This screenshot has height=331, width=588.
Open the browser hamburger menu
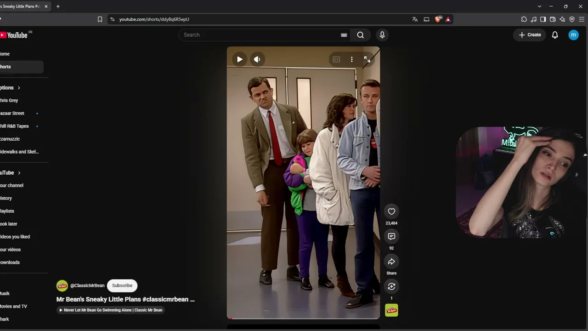[x=582, y=19]
